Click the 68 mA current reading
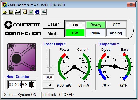Image resolution: width=138 pixels, height=100 pixels. pyautogui.click(x=84, y=85)
